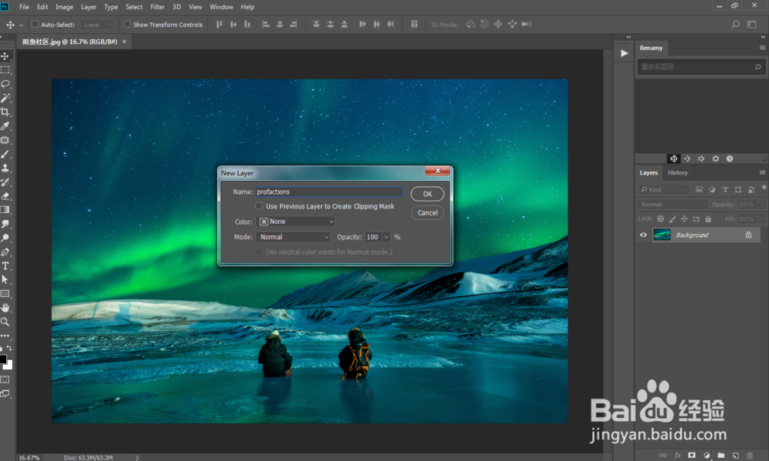Filter layers by type layers icon
Viewport: 769px width, 461px height.
(725, 189)
